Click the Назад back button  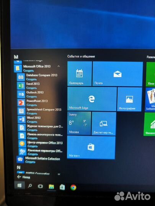pyautogui.click(x=23, y=177)
